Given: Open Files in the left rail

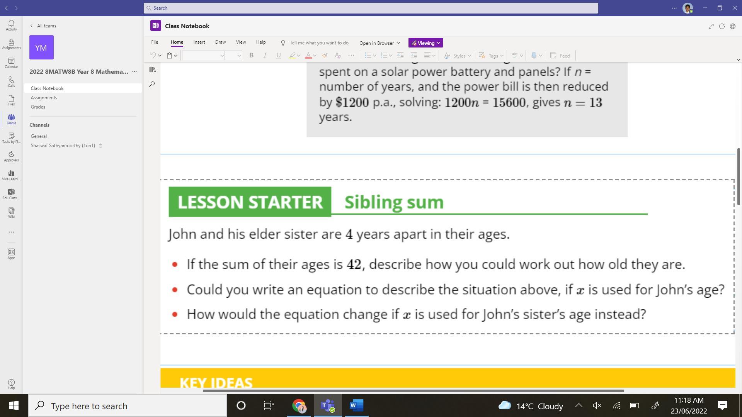Looking at the screenshot, I should [11, 100].
